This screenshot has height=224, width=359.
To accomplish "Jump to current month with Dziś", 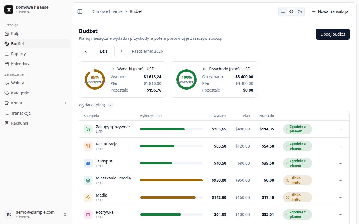I will pyautogui.click(x=104, y=51).
